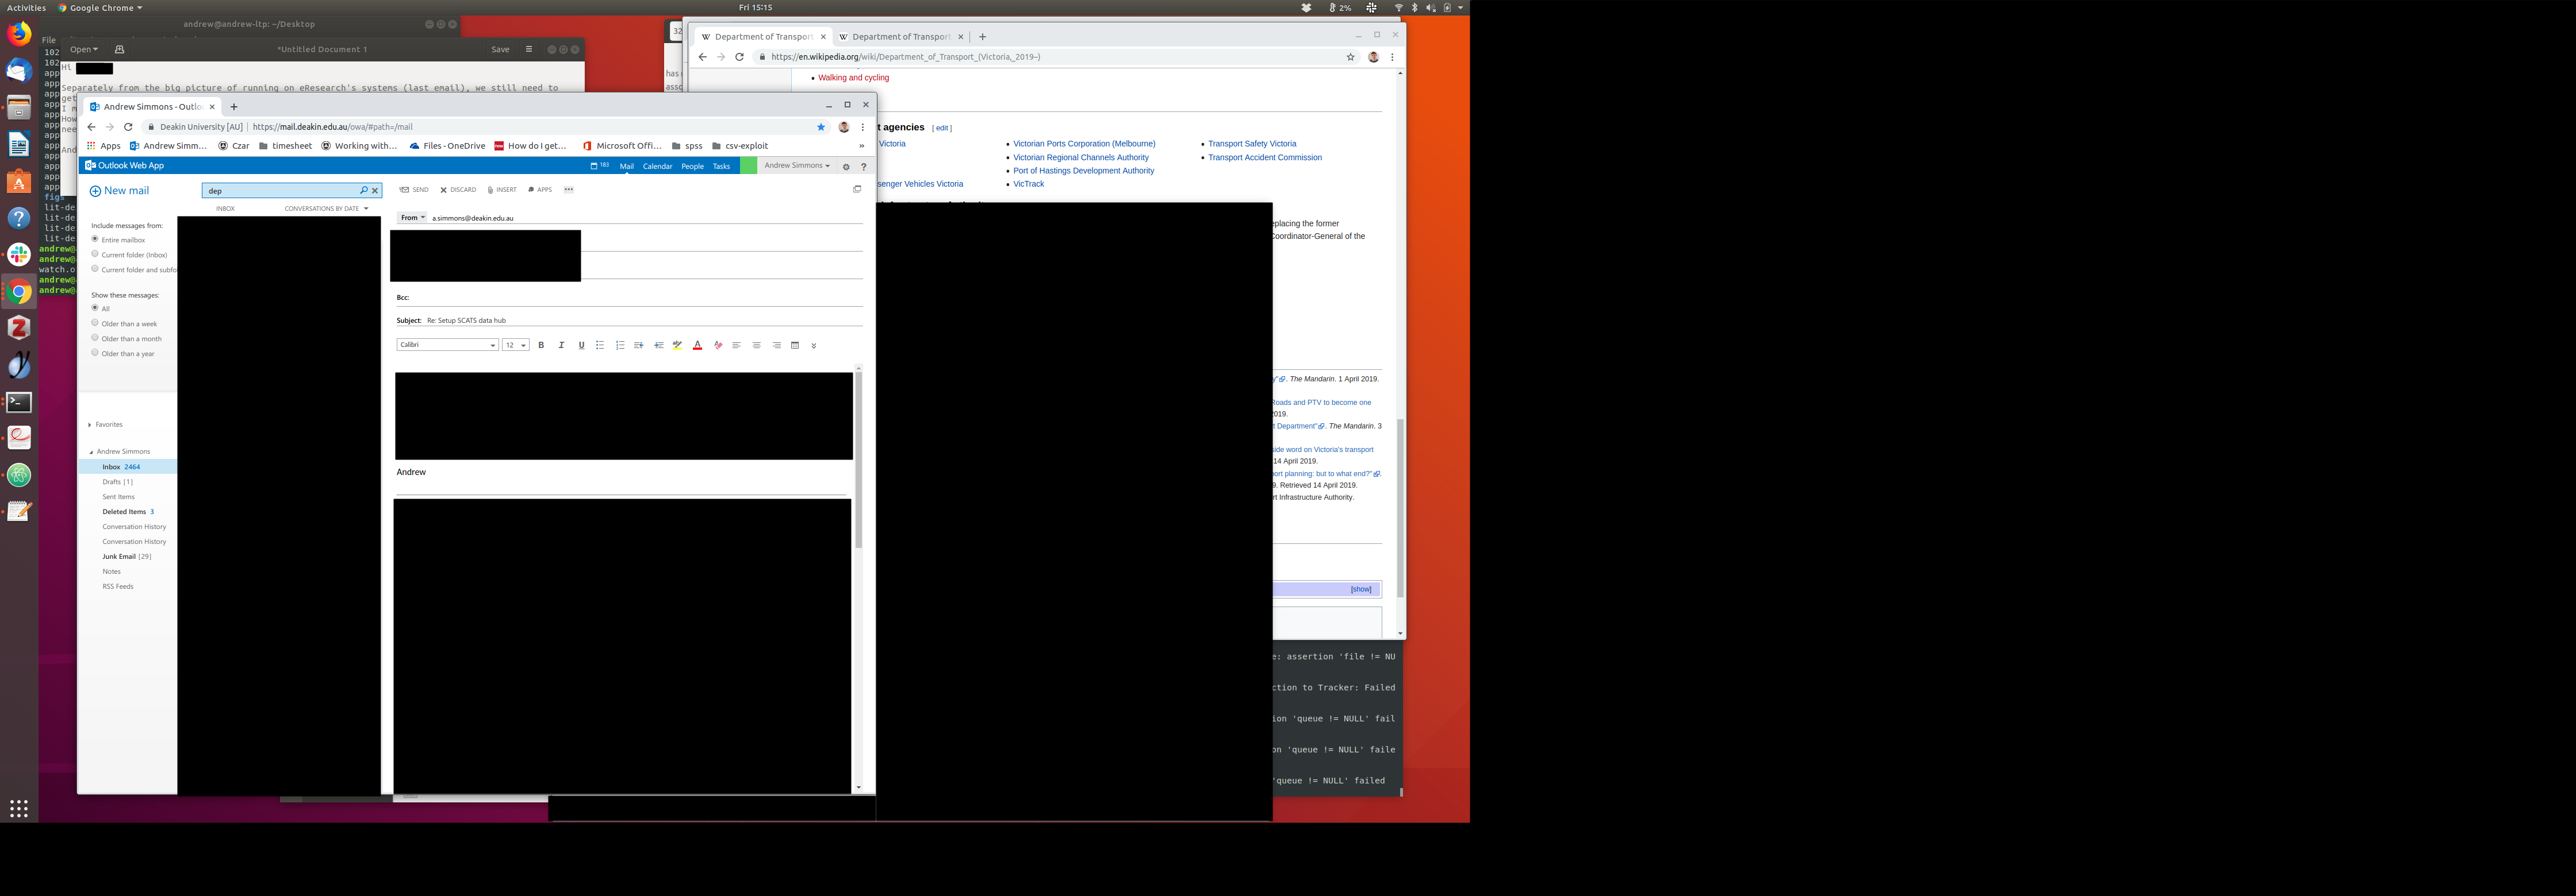Insert a table into message
2576x896 pixels.
[795, 346]
